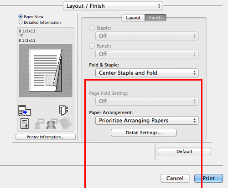Click the center fold and staple booklet icon

(x=66, y=110)
